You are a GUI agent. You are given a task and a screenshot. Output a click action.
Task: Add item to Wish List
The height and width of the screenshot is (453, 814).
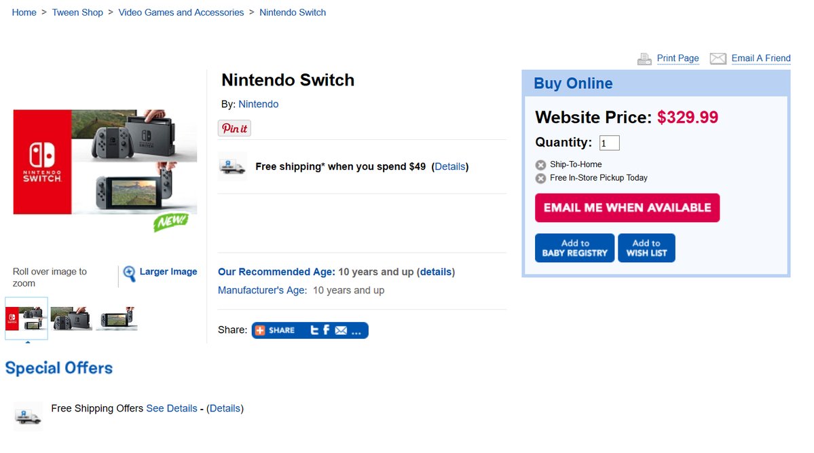coord(646,248)
